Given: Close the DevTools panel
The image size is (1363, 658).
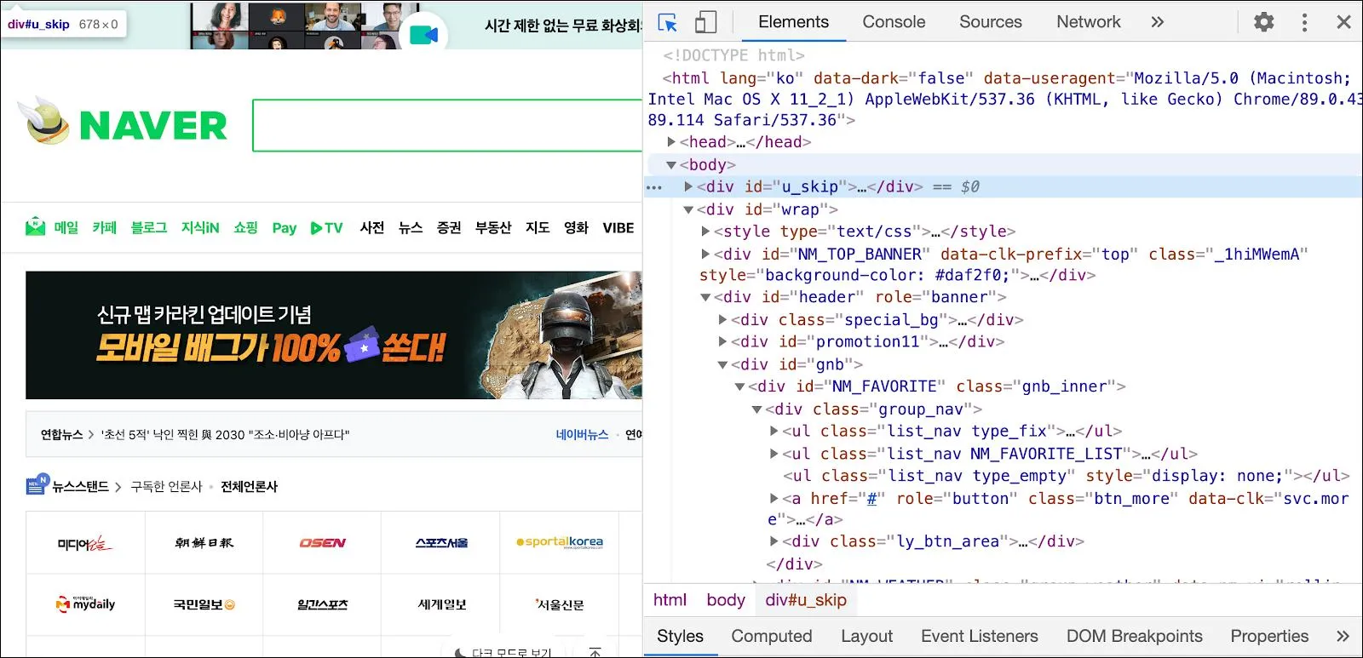Looking at the screenshot, I should (x=1343, y=22).
